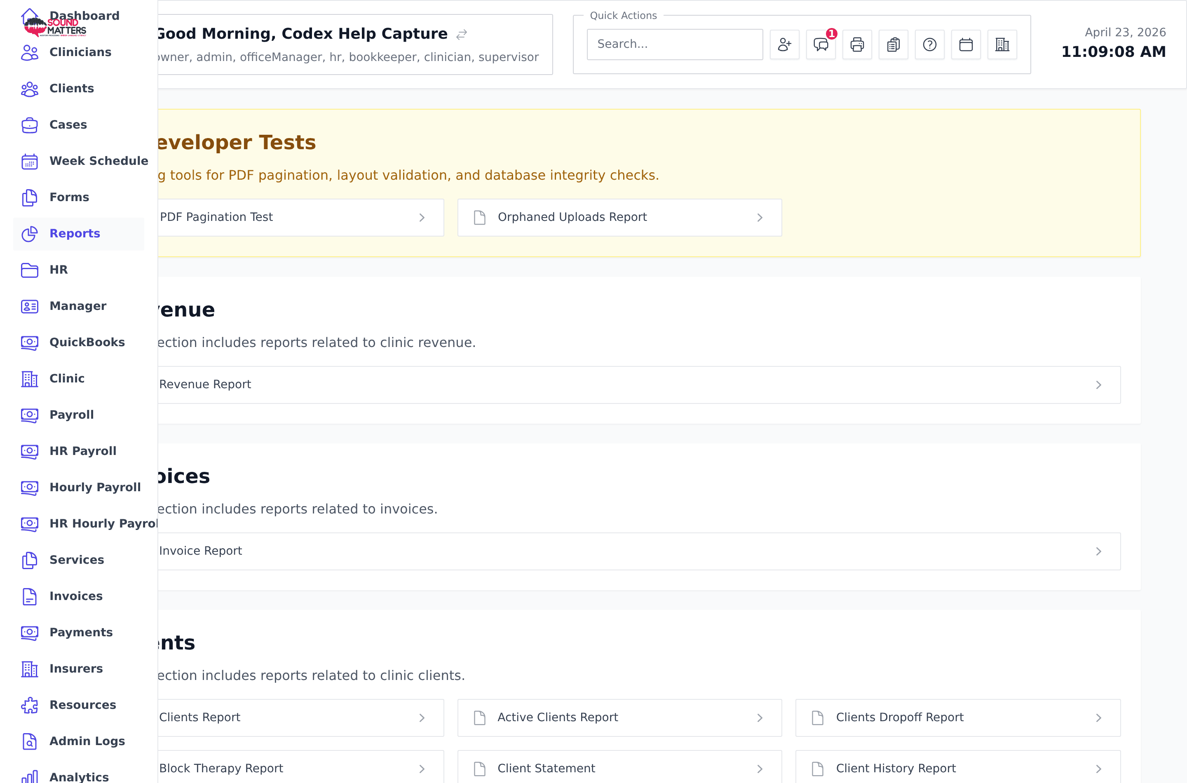Open the Clients Report
Screen dimensions: 1187x783
pos(300,717)
